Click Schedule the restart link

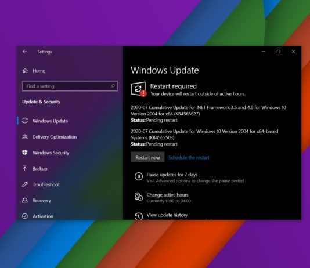pos(189,157)
